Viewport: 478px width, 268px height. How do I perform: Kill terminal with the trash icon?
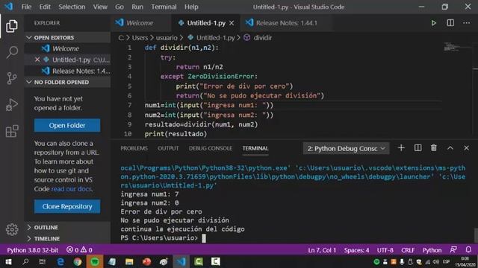(433, 148)
